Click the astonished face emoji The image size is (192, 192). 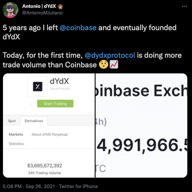[103, 65]
